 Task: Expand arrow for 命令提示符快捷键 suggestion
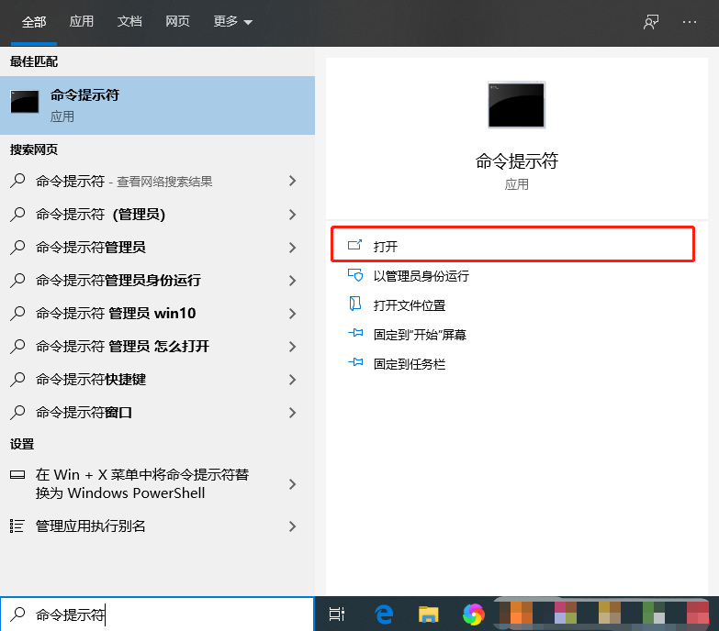292,380
